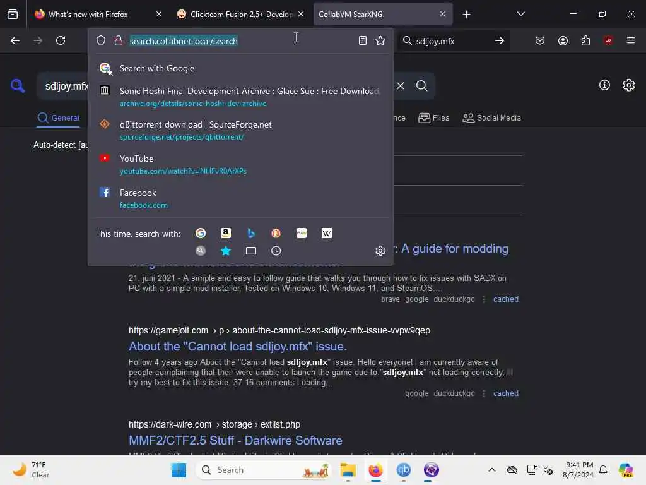646x485 pixels.
Task: Open the taskbar clock 9:41 PM
Action: (x=578, y=470)
